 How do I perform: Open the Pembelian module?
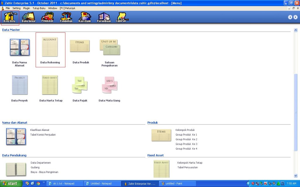tap(66, 17)
